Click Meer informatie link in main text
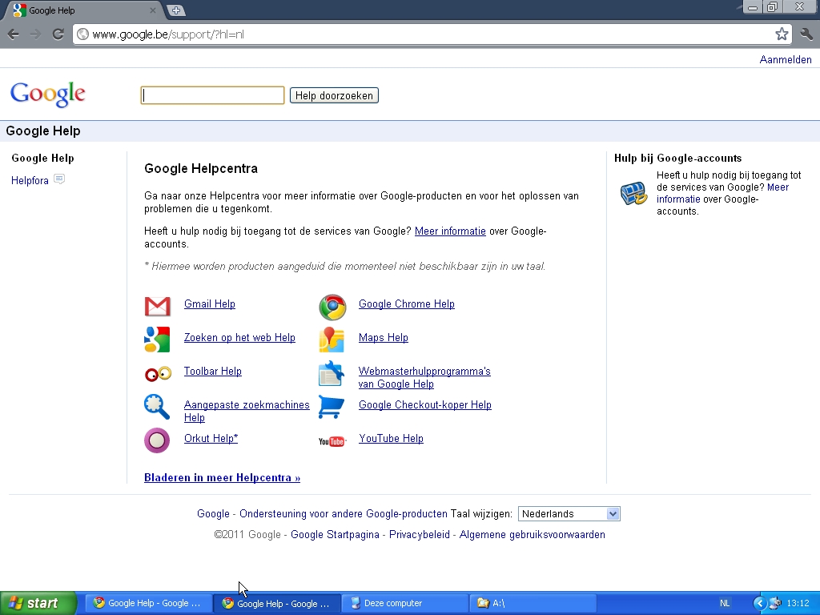820x615 pixels. coord(450,231)
